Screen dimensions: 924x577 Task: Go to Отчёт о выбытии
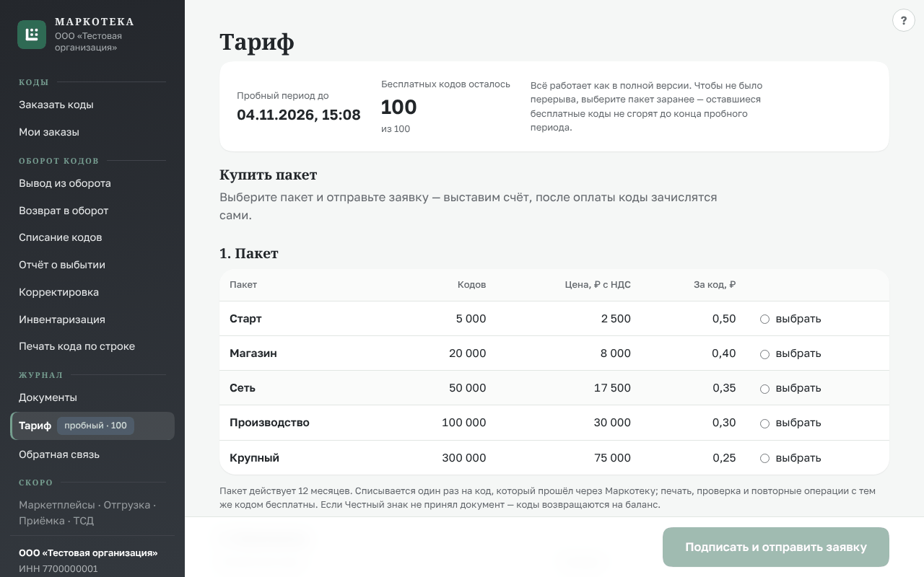pyautogui.click(x=92, y=265)
